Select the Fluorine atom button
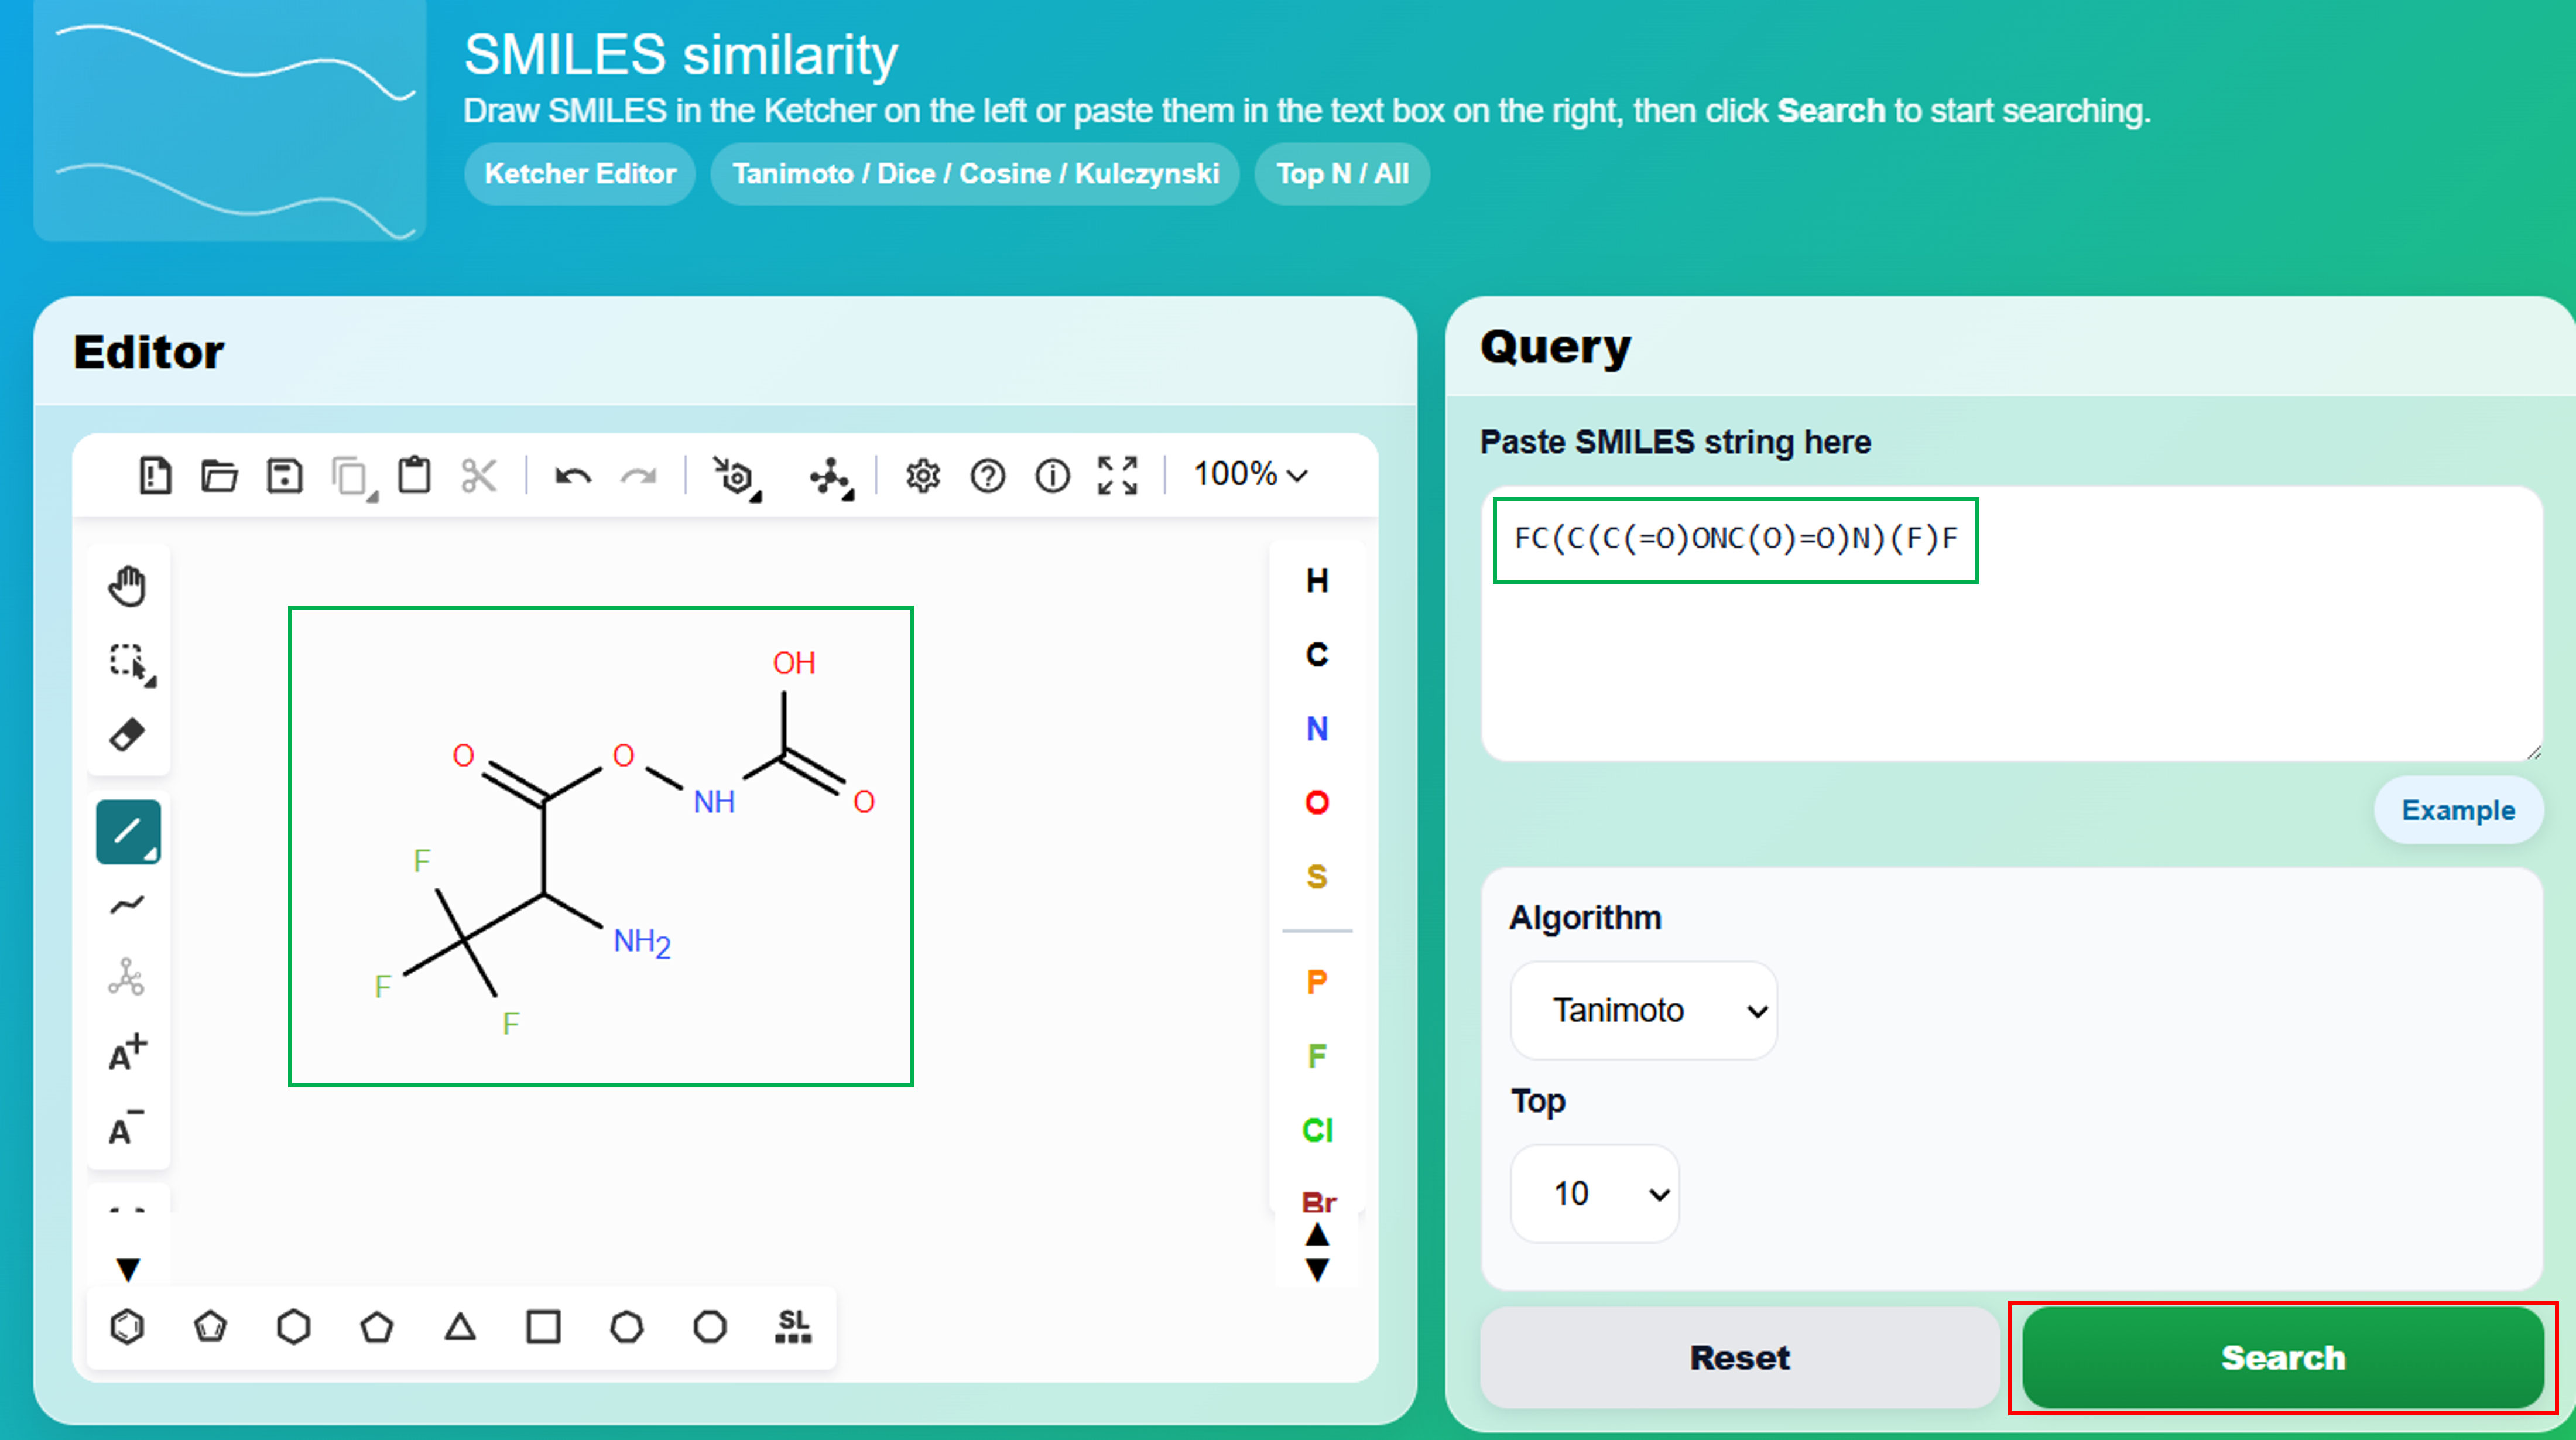 tap(1318, 1056)
